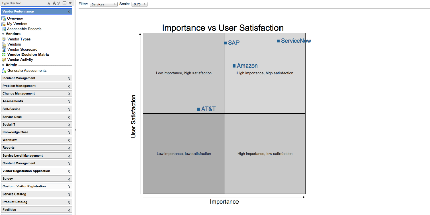This screenshot has width=430, height=215.
Task: Click the ServiceNow data point on chart
Action: click(x=278, y=41)
